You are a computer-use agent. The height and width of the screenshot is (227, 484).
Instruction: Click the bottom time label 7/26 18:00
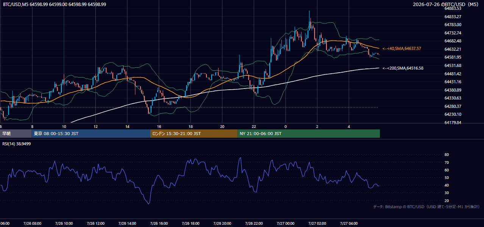click(190, 223)
